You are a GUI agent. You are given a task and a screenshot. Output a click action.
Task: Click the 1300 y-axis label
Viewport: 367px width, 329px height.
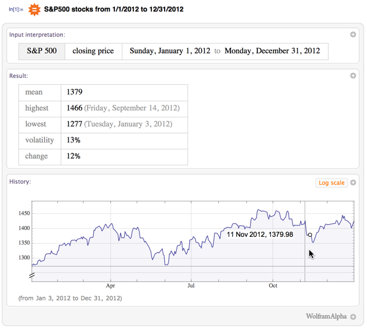(24, 257)
